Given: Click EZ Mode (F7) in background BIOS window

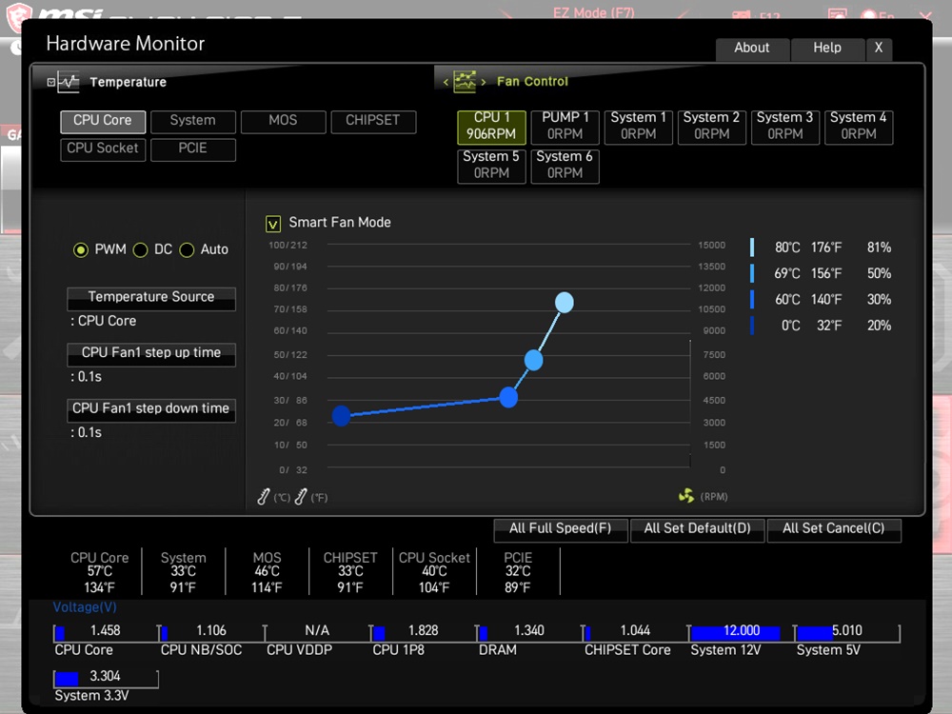Looking at the screenshot, I should tap(594, 12).
